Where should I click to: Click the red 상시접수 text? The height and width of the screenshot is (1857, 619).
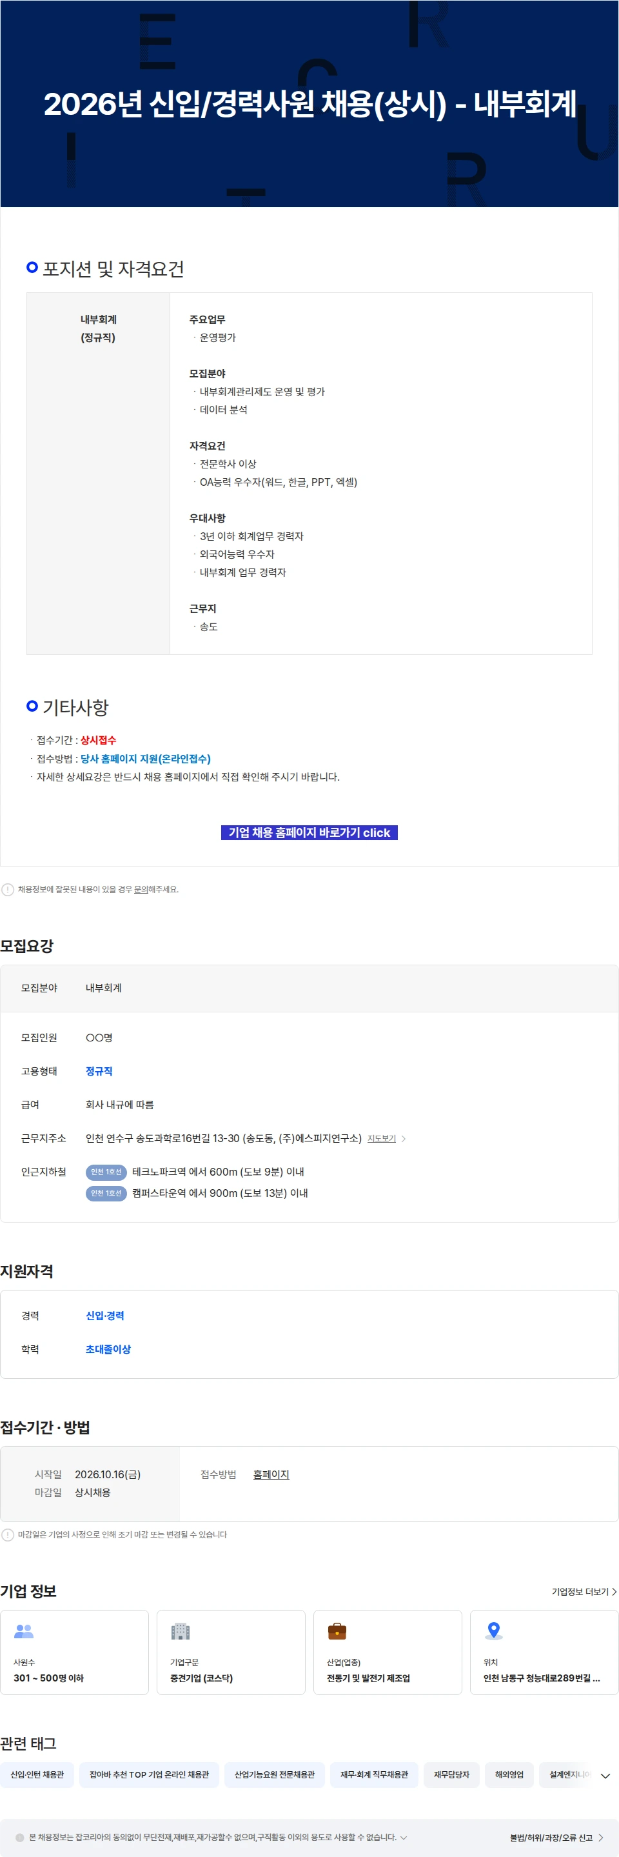[98, 739]
